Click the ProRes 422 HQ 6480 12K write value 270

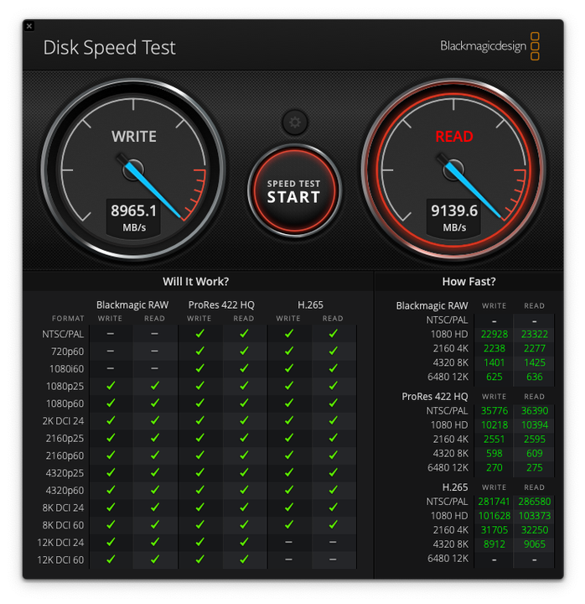click(x=494, y=467)
